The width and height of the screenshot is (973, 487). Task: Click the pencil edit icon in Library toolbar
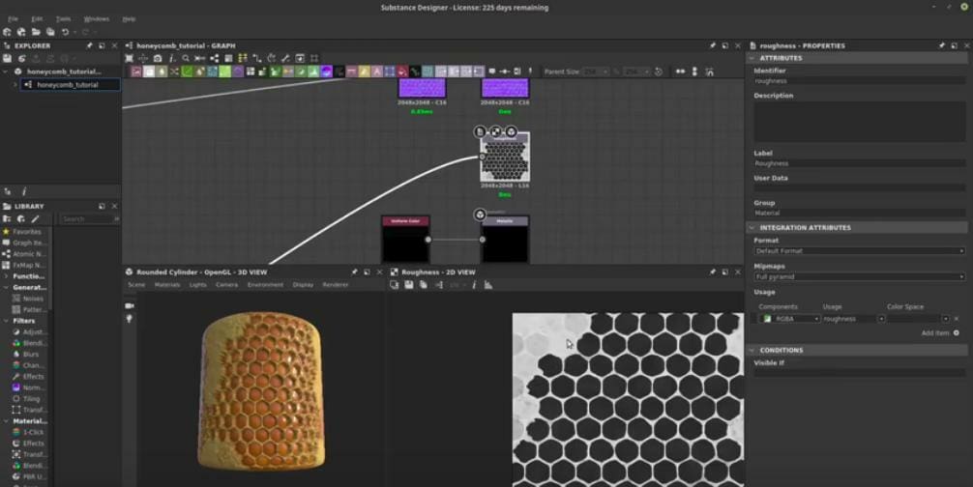click(36, 218)
